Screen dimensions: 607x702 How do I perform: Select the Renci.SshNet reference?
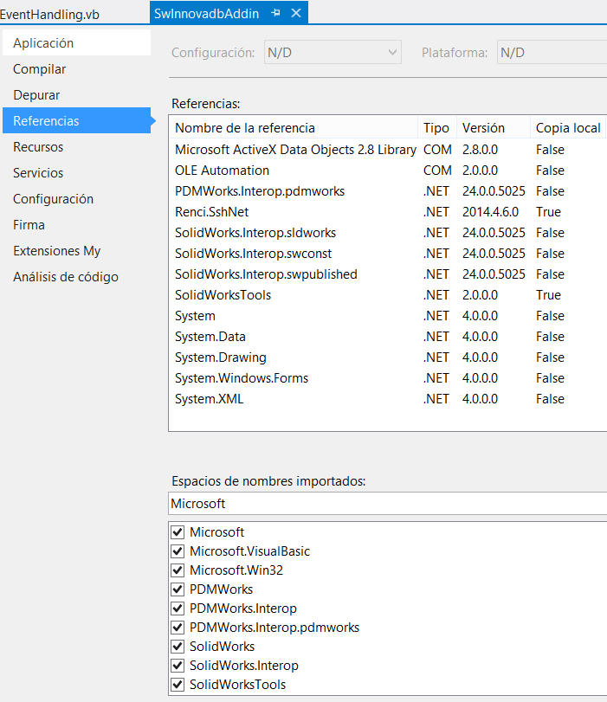click(x=388, y=212)
